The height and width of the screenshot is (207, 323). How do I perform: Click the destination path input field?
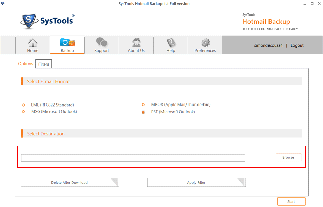pos(133,158)
